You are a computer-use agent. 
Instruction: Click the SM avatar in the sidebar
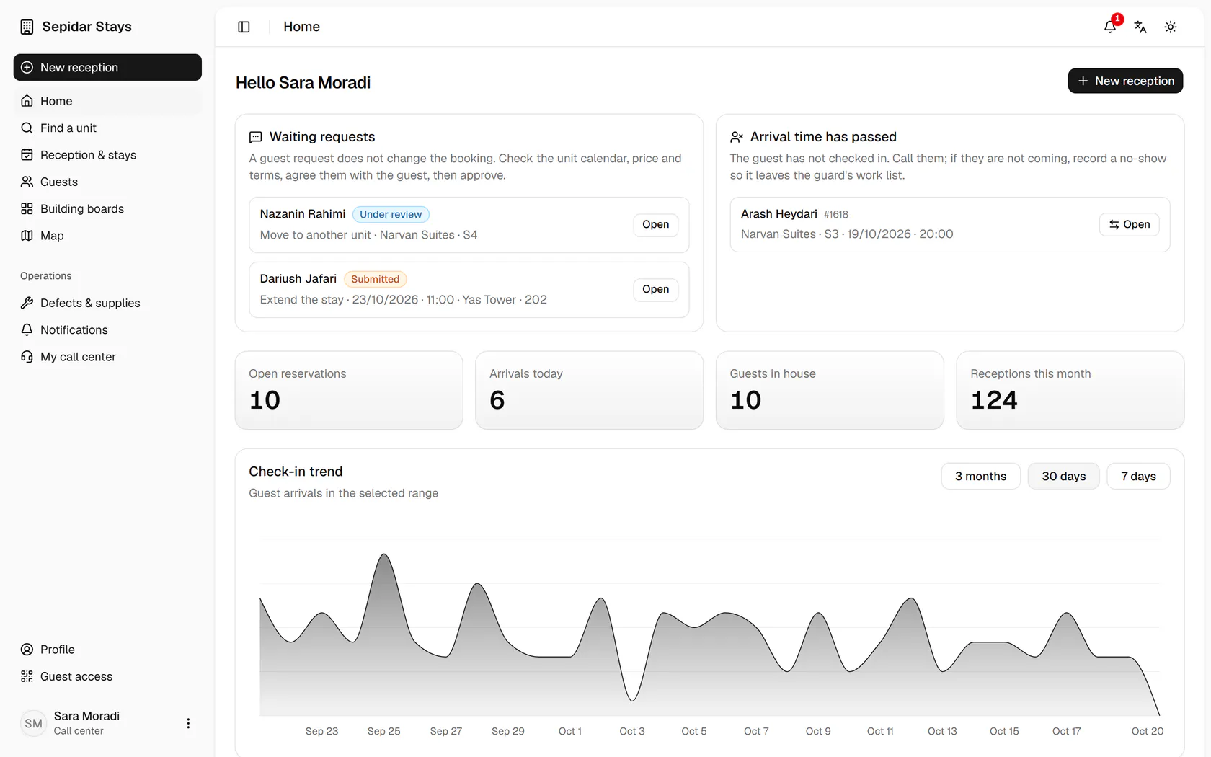[33, 723]
